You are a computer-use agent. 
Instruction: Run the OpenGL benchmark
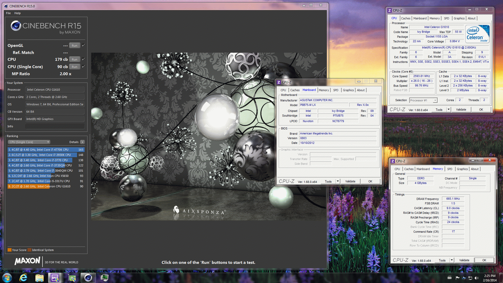(74, 46)
